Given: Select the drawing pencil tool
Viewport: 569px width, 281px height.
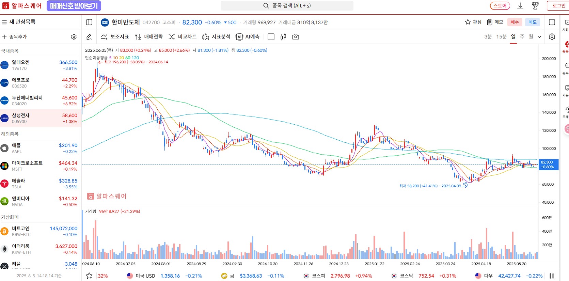Looking at the screenshot, I should [89, 37].
